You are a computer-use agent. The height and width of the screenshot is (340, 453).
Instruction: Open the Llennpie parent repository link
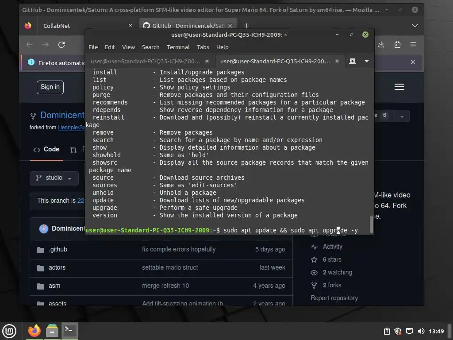pos(71,127)
